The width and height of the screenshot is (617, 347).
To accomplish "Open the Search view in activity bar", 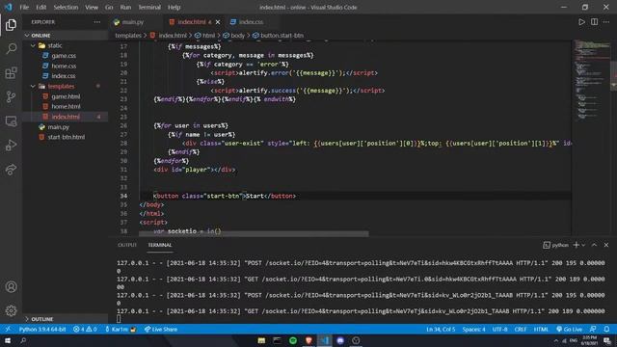I will point(11,49).
